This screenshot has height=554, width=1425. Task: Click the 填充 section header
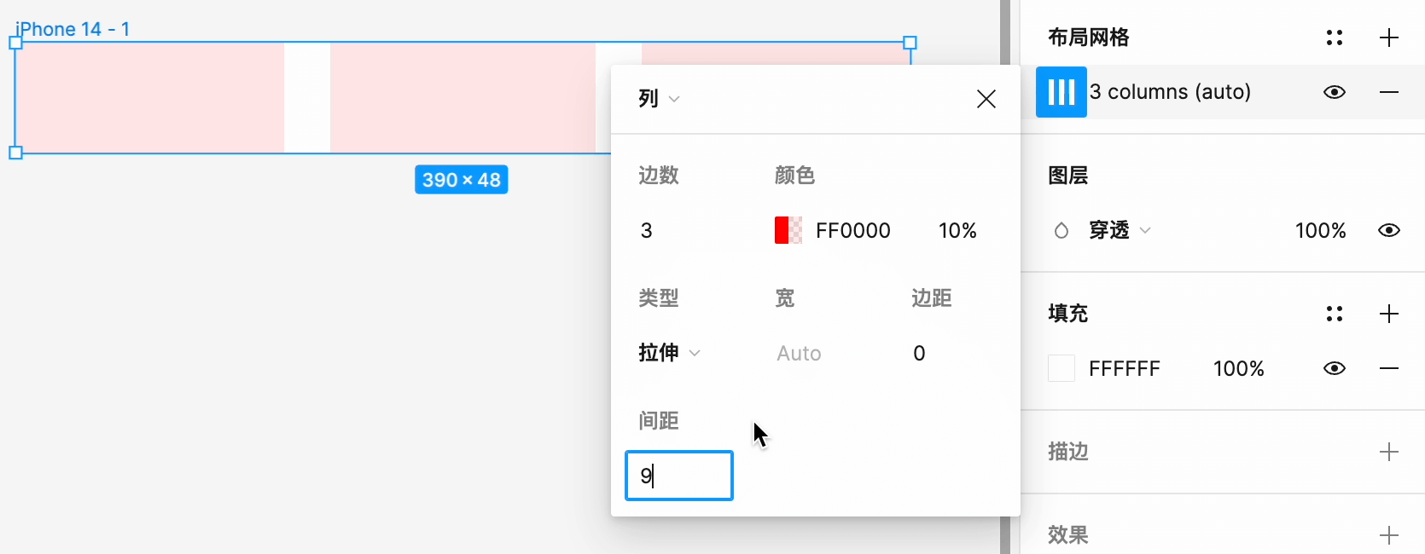[1068, 314]
